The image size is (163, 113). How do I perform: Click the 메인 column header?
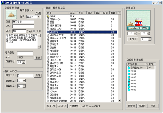(x=90, y=13)
